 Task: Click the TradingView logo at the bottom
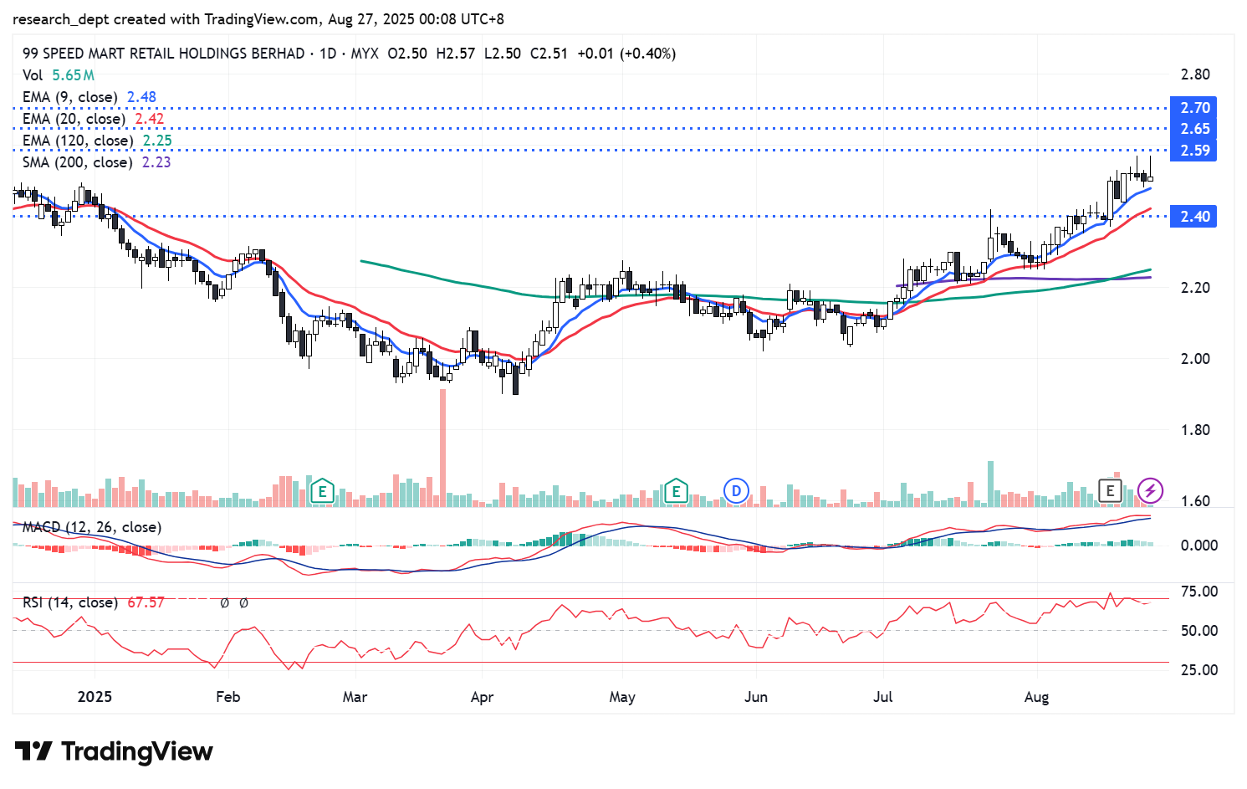[114, 751]
